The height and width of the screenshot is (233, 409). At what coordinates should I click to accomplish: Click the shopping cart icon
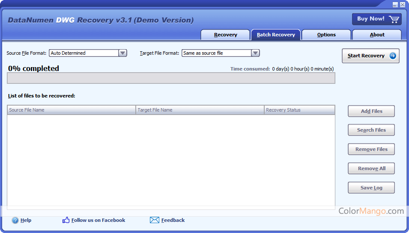coord(394,19)
